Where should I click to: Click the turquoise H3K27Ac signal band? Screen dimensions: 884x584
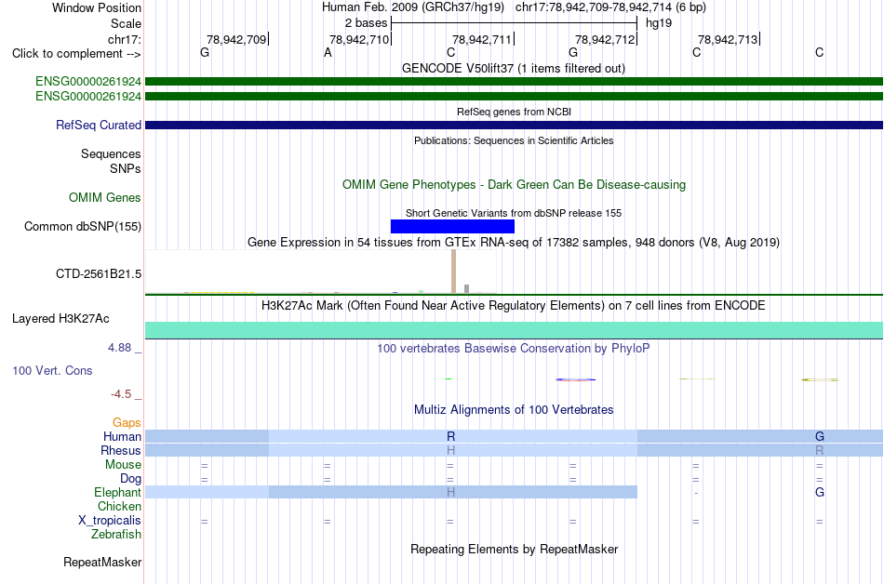coord(514,330)
